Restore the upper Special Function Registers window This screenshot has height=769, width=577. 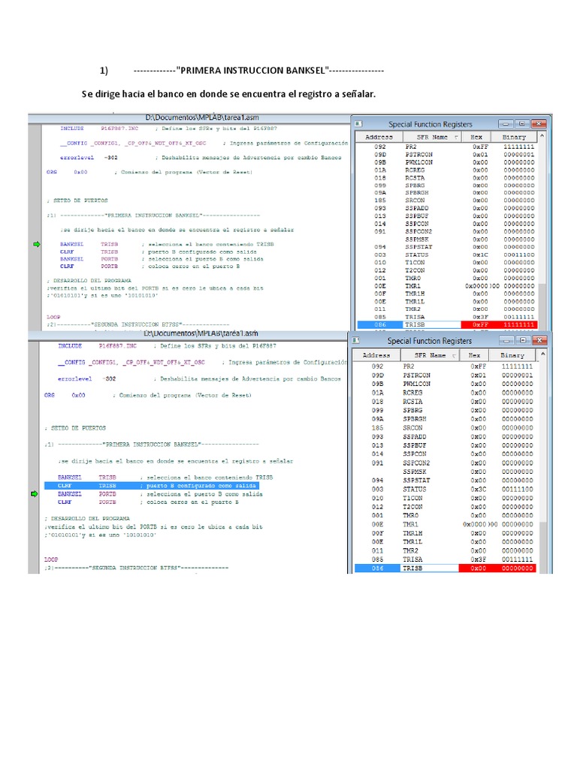pos(522,123)
